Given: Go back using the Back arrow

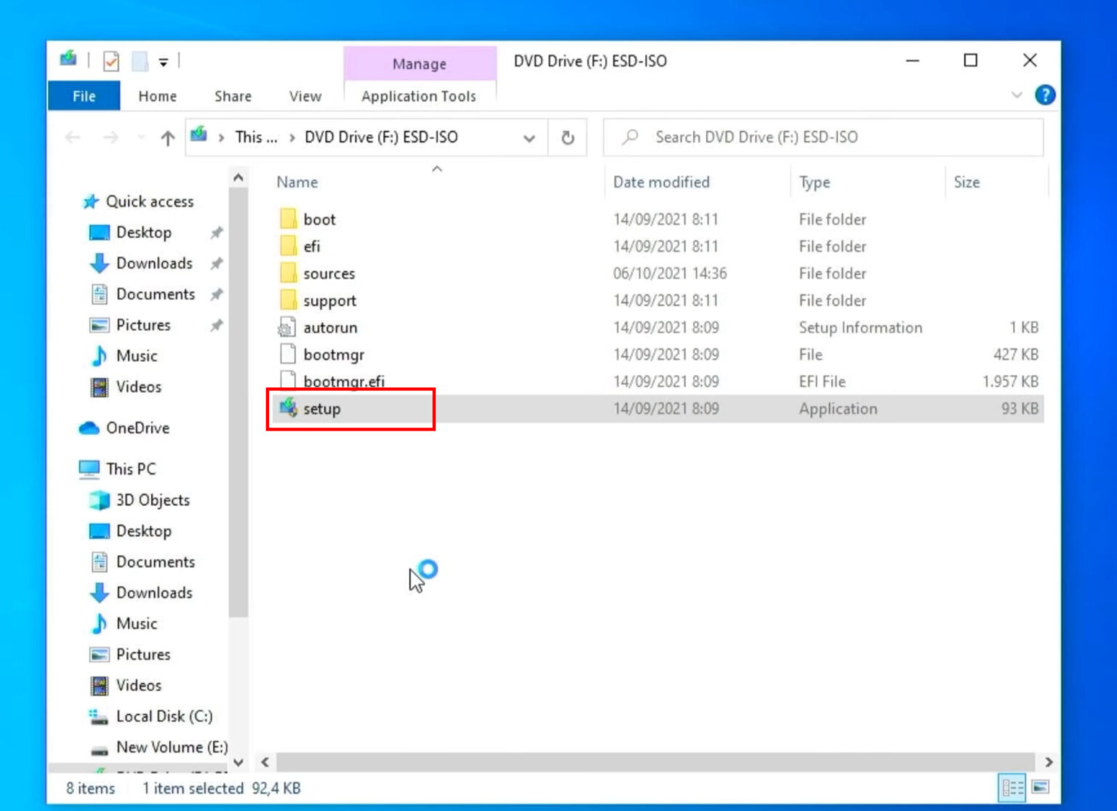Looking at the screenshot, I should pos(73,137).
